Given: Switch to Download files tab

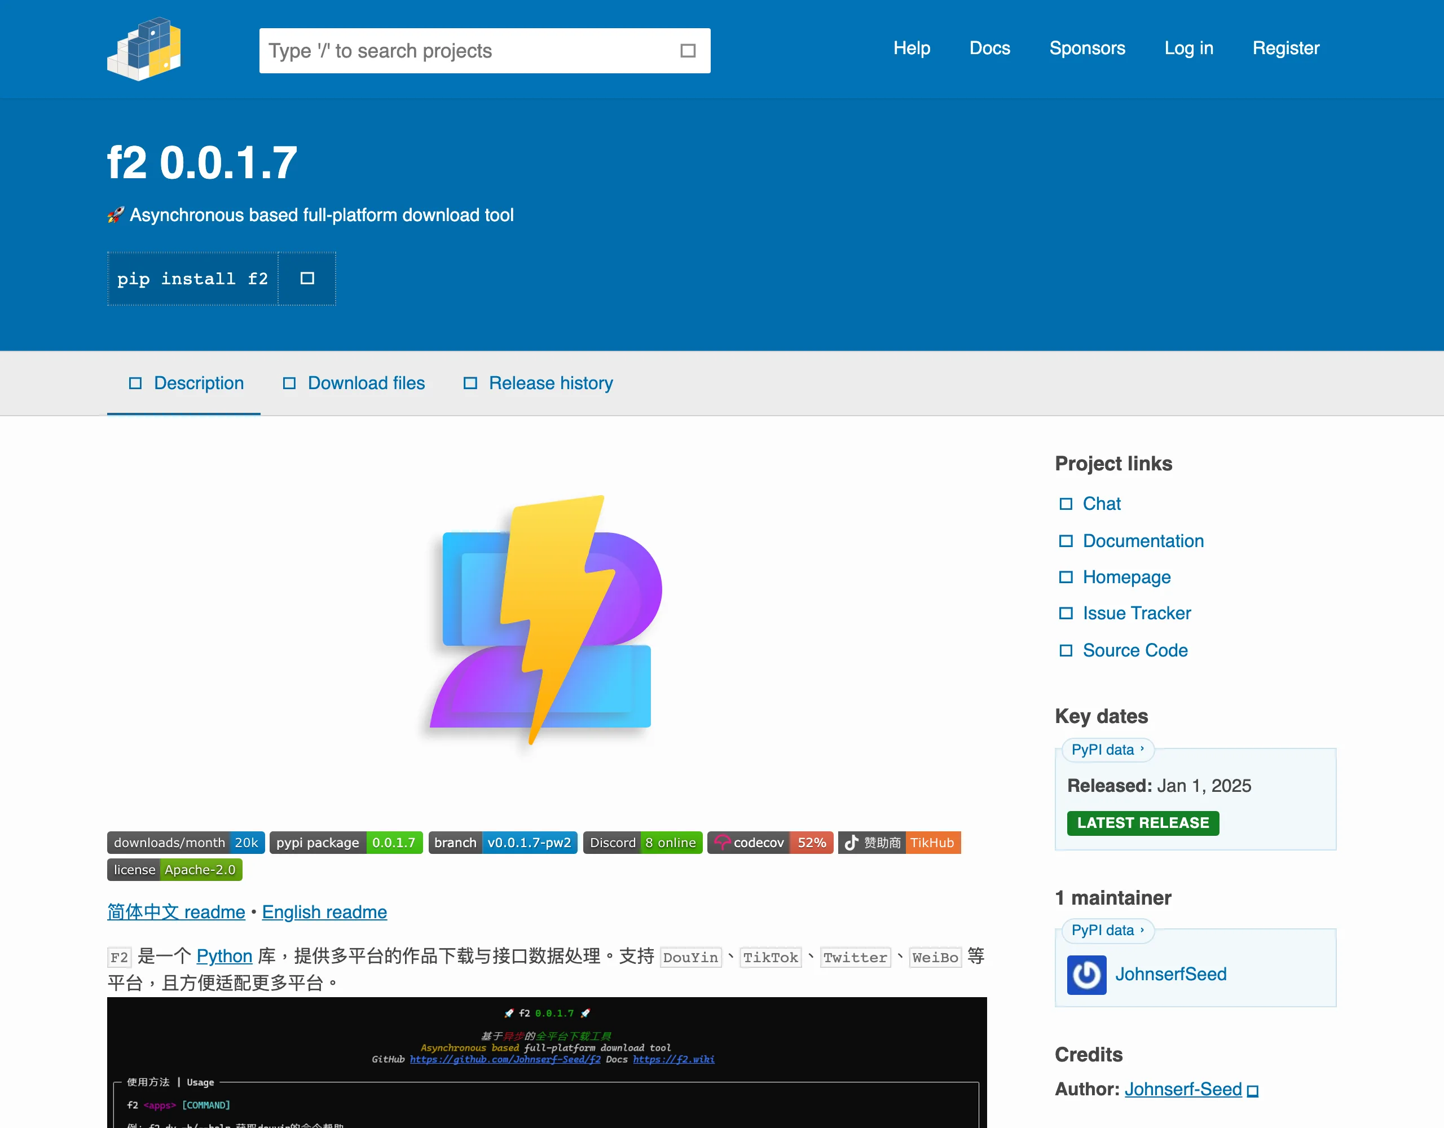Looking at the screenshot, I should (x=353, y=383).
